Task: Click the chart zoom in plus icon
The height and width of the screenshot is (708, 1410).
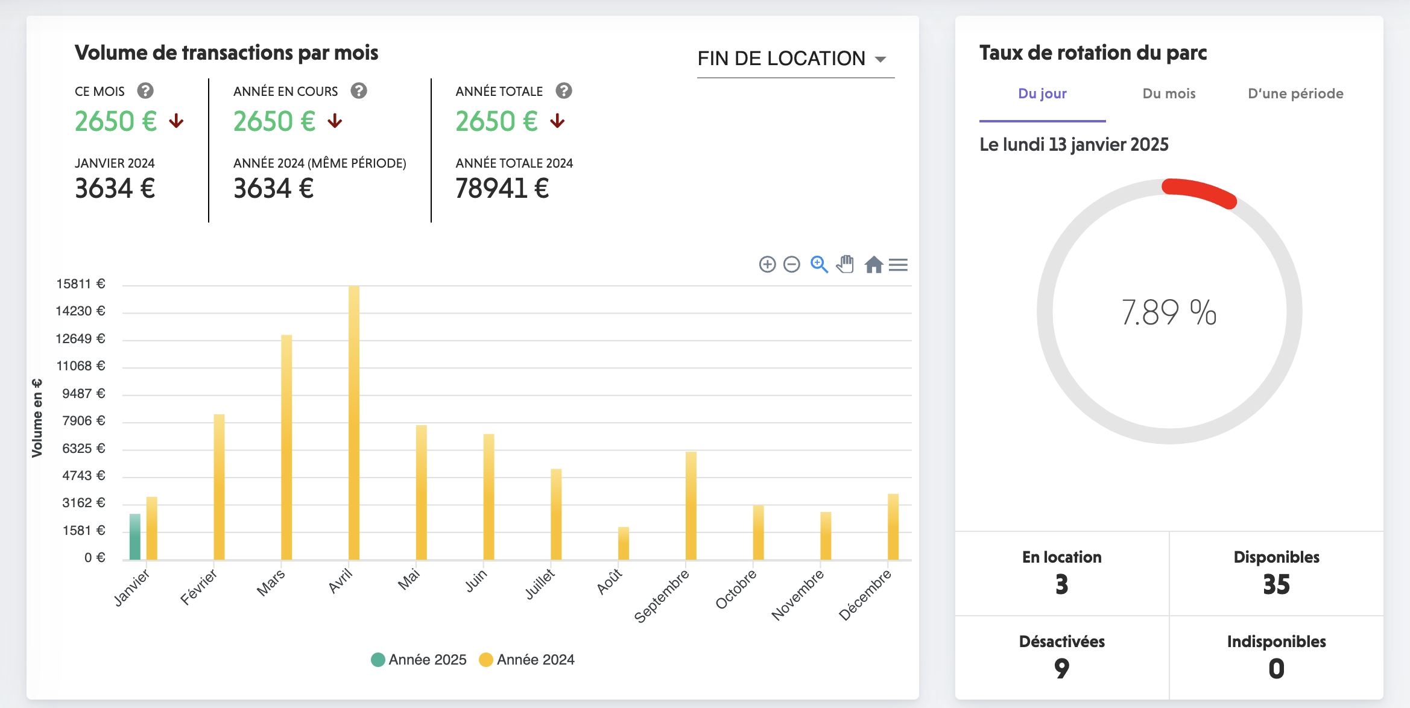Action: [767, 265]
